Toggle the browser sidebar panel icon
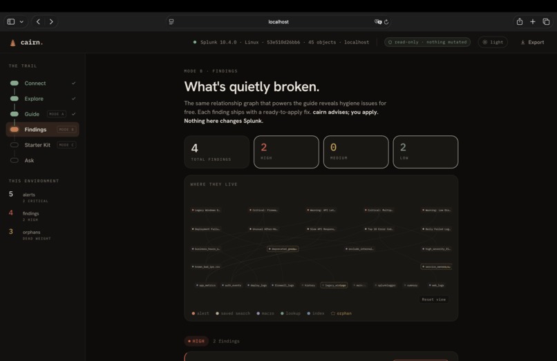 coord(11,21)
